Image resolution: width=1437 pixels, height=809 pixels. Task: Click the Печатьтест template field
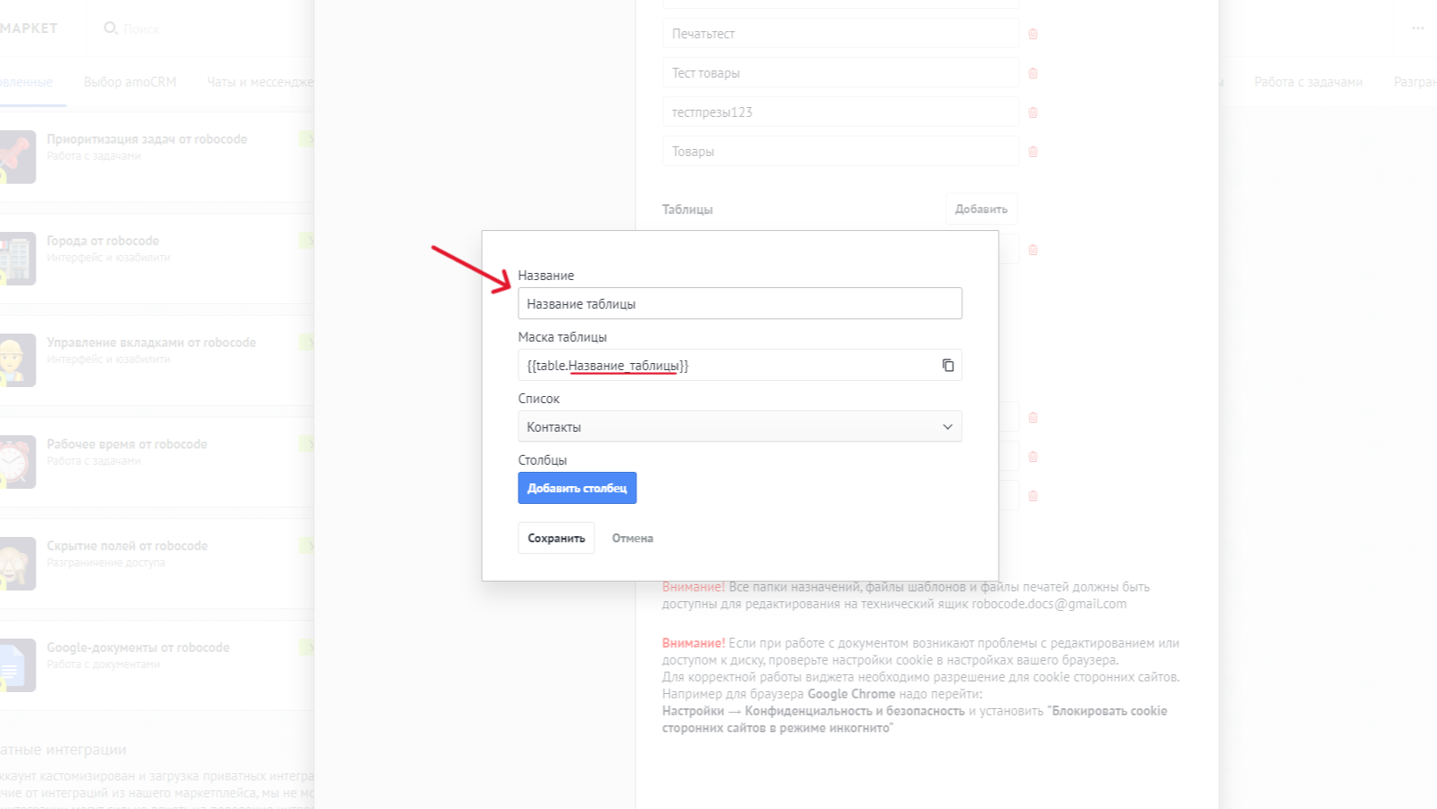coord(841,34)
